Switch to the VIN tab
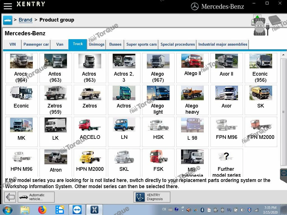 [x=12, y=45]
